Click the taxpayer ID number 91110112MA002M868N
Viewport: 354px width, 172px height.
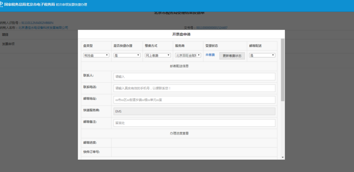click(37, 23)
